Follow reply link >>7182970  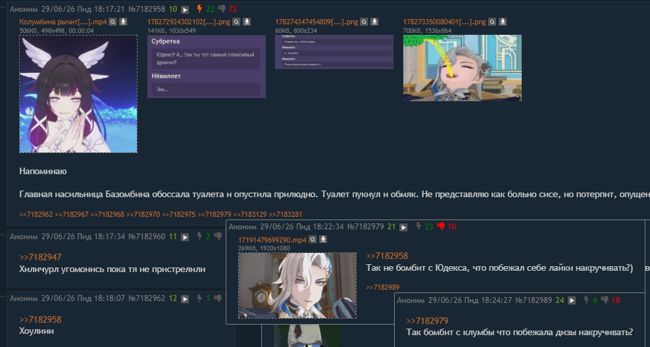tap(143, 214)
